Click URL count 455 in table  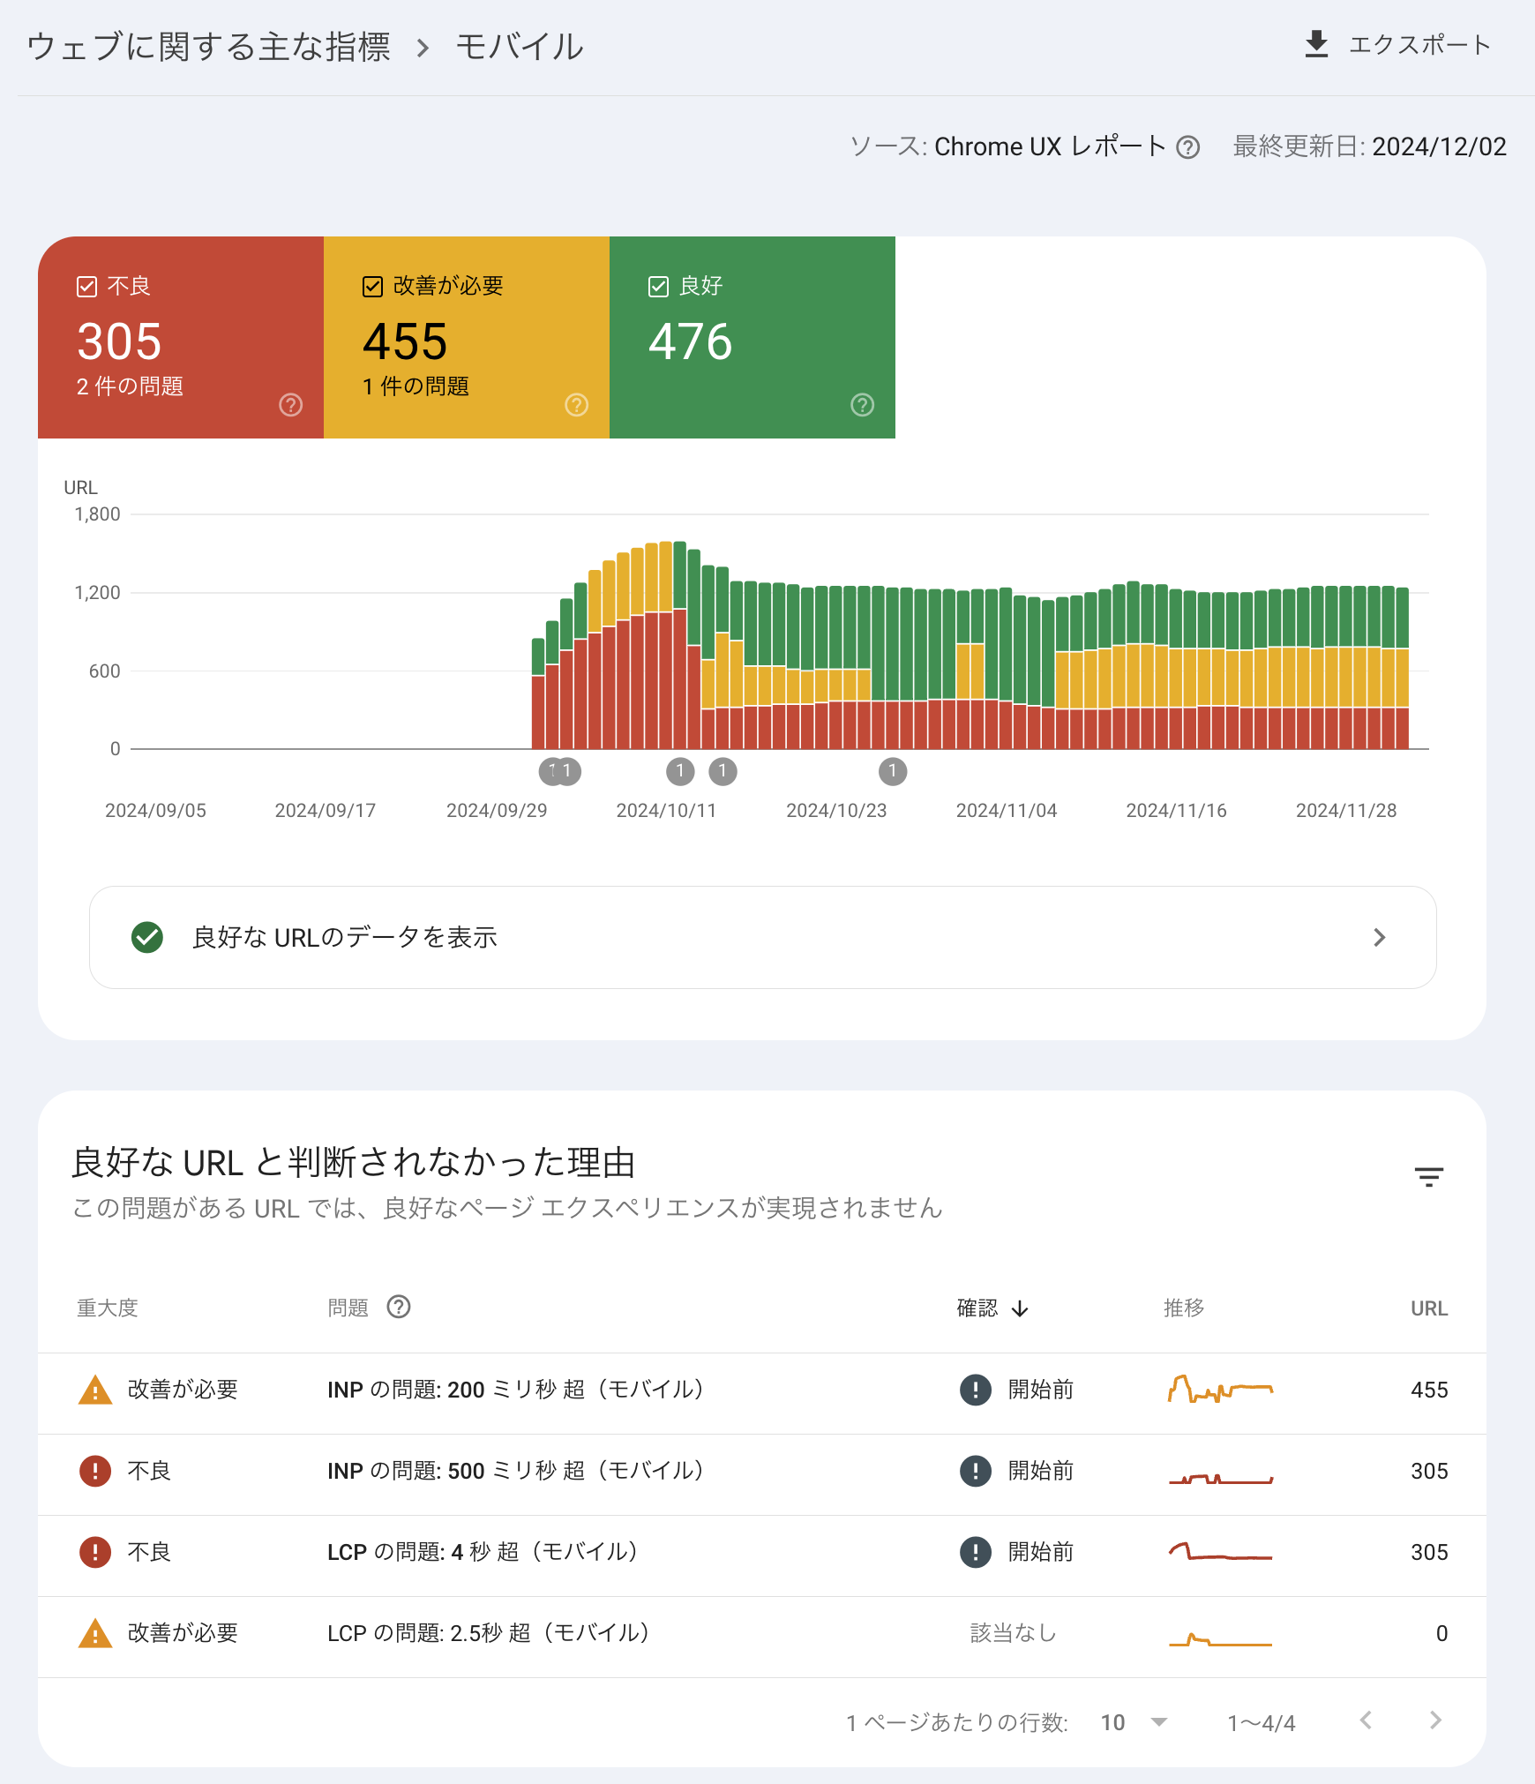coord(1429,1390)
